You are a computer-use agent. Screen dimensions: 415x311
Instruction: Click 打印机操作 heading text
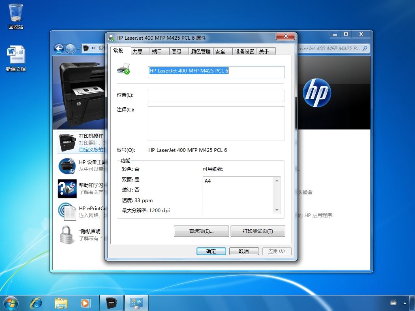[x=91, y=136]
